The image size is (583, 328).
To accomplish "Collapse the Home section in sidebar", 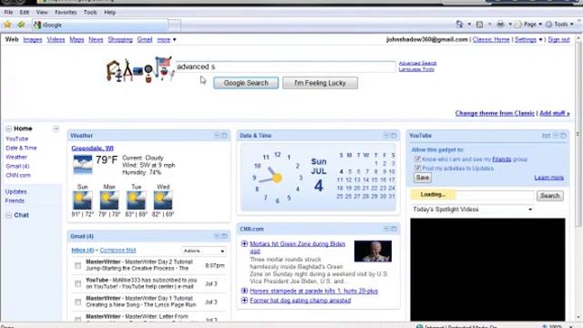I will point(8,128).
